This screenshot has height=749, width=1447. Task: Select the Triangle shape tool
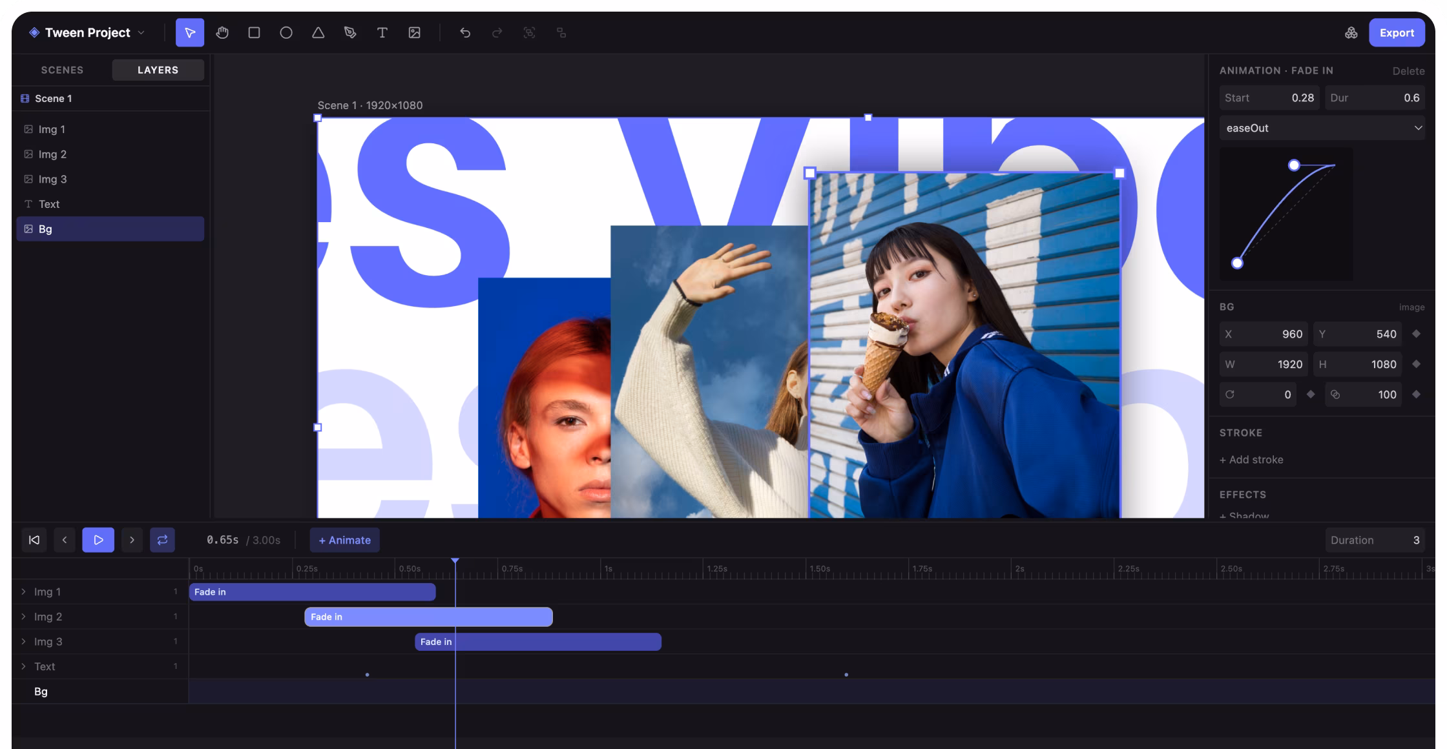pos(318,33)
